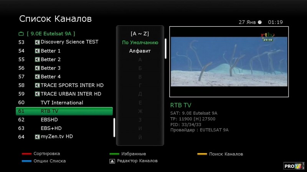Click the clock icon near the date
Image resolution: width=307 pixels, height=172 pixels.
click(x=260, y=22)
